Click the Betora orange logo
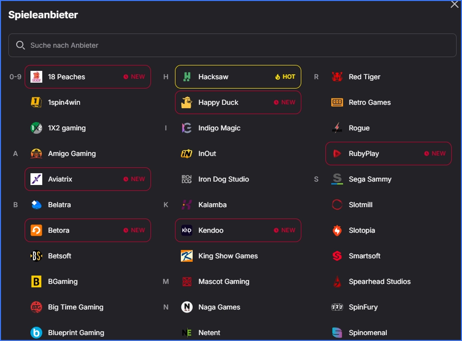 (36, 230)
